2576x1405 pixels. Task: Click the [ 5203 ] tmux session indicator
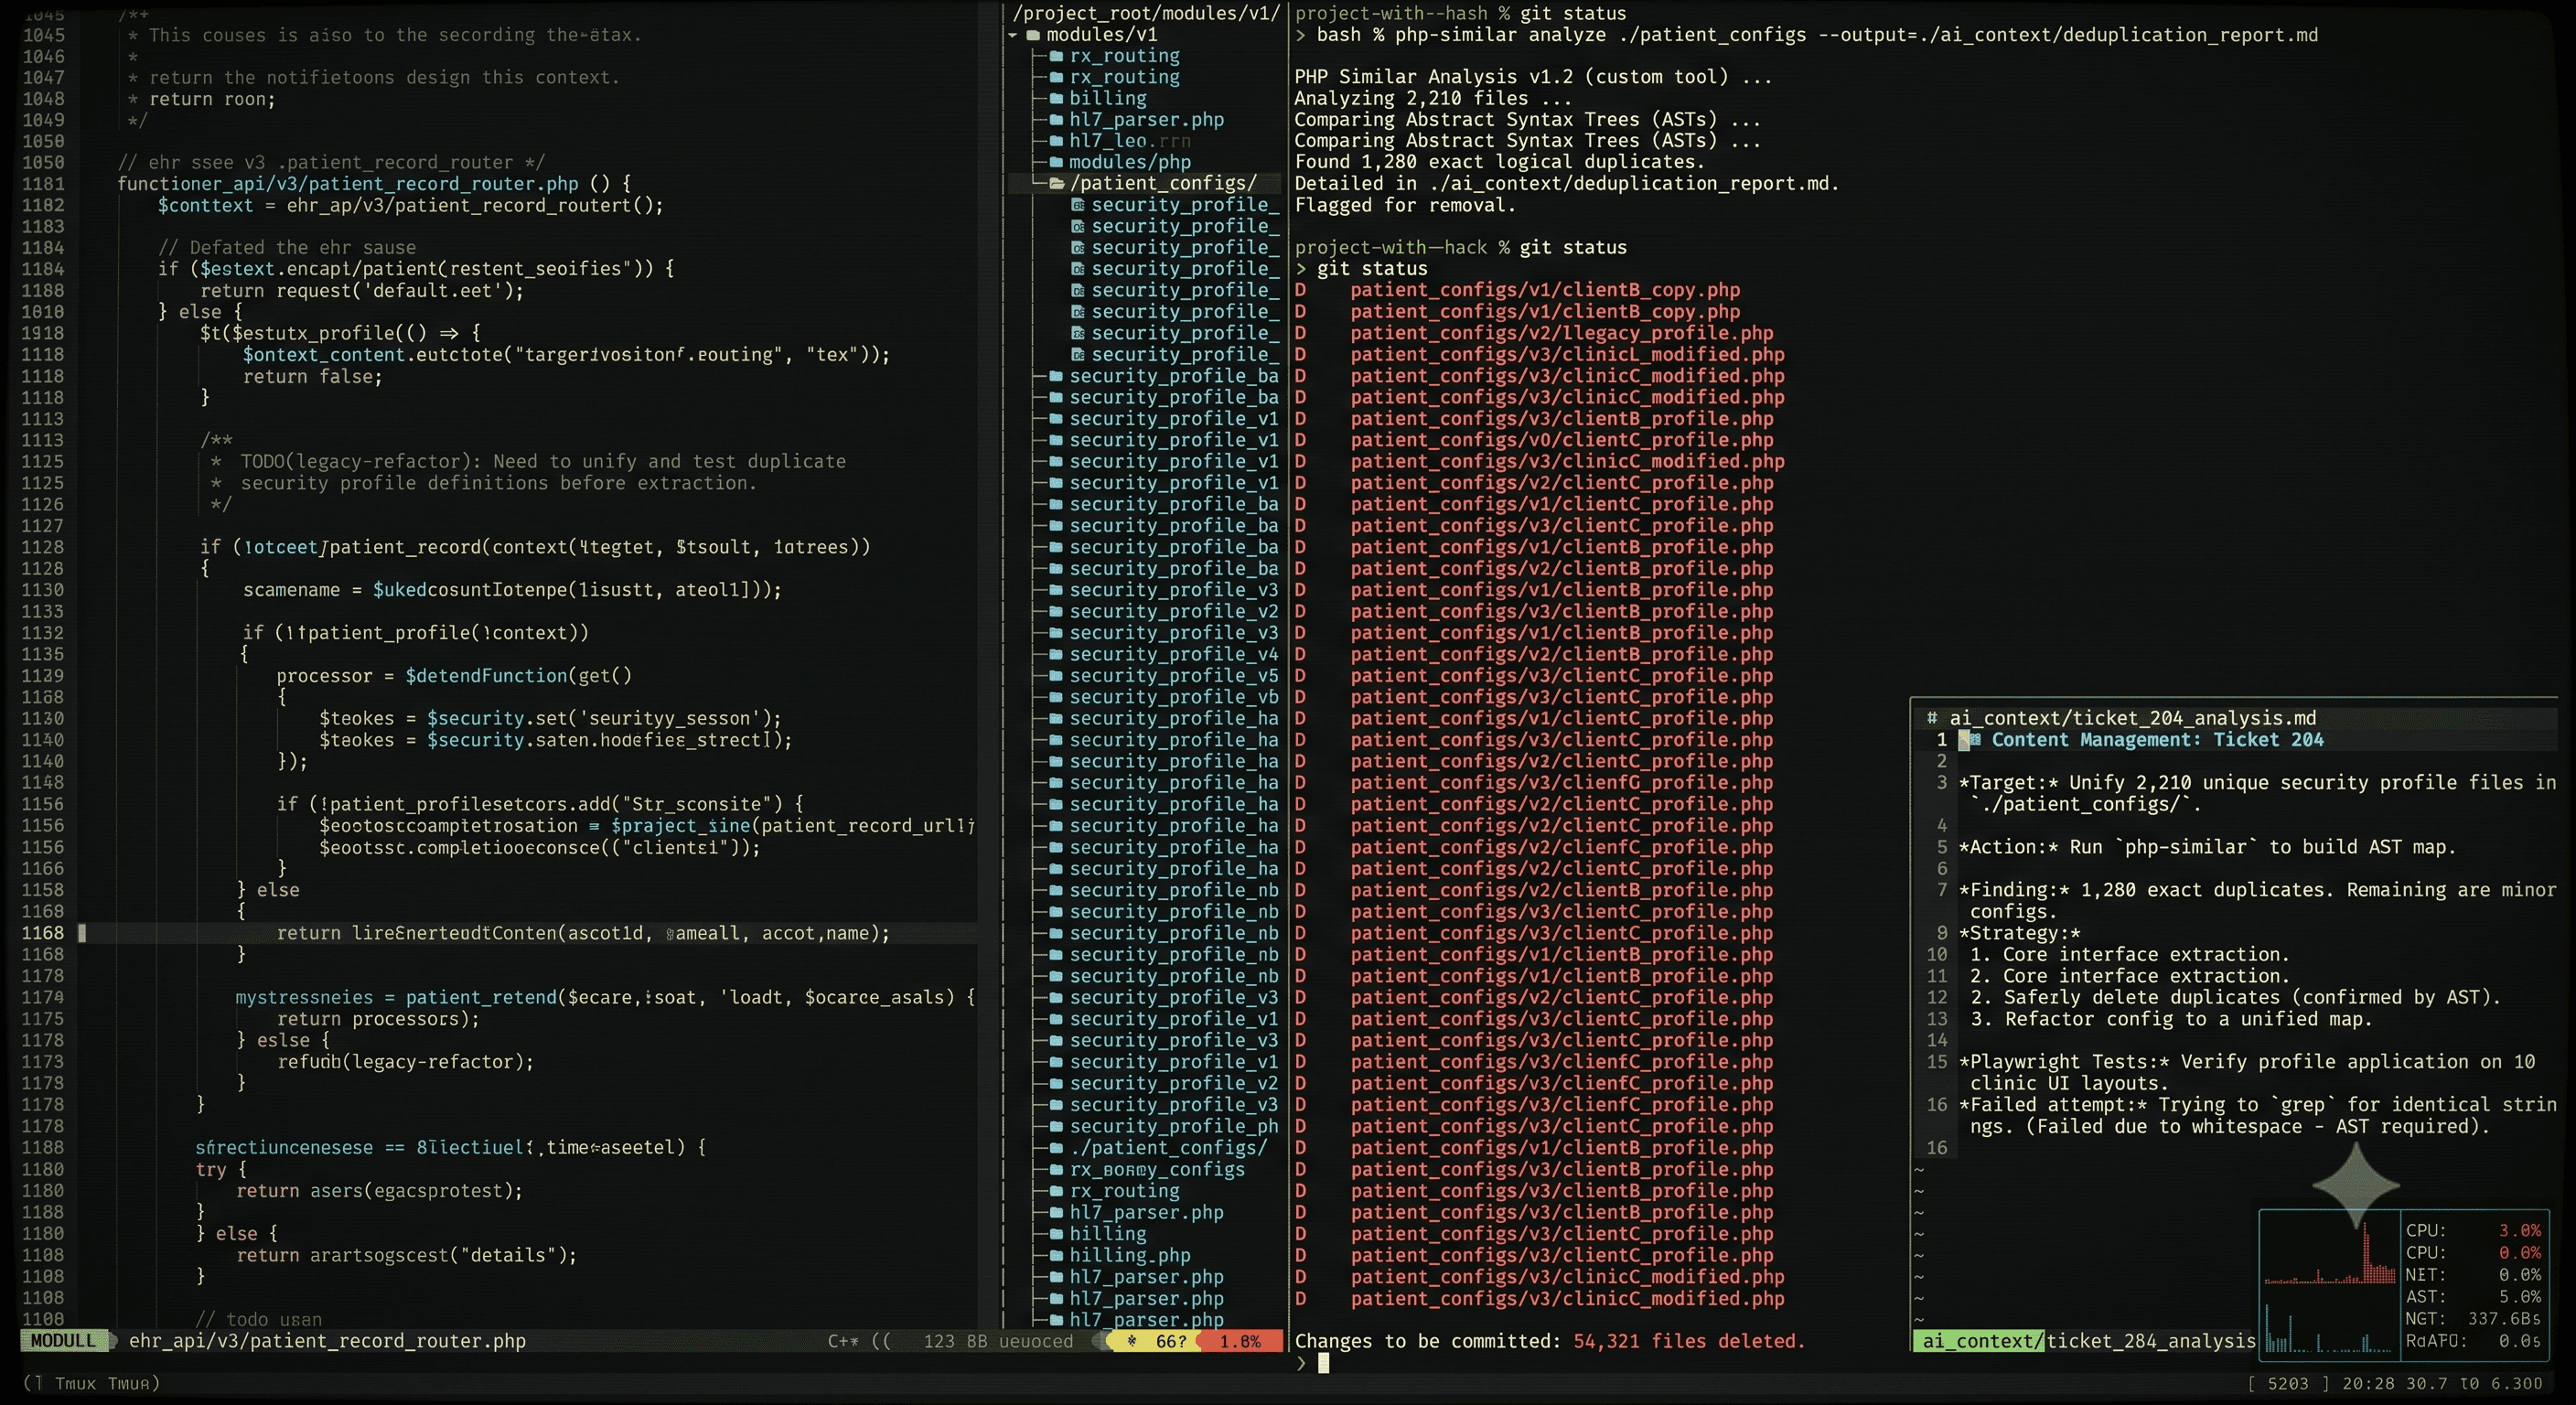(x=2288, y=1383)
